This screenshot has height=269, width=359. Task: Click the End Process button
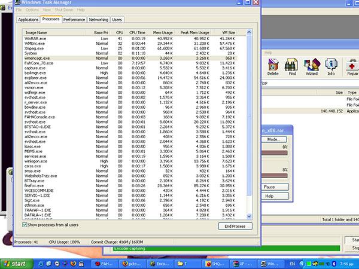pos(235,226)
